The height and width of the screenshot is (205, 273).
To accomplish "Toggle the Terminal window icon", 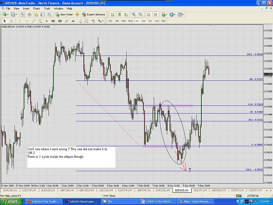I will click(43, 14).
